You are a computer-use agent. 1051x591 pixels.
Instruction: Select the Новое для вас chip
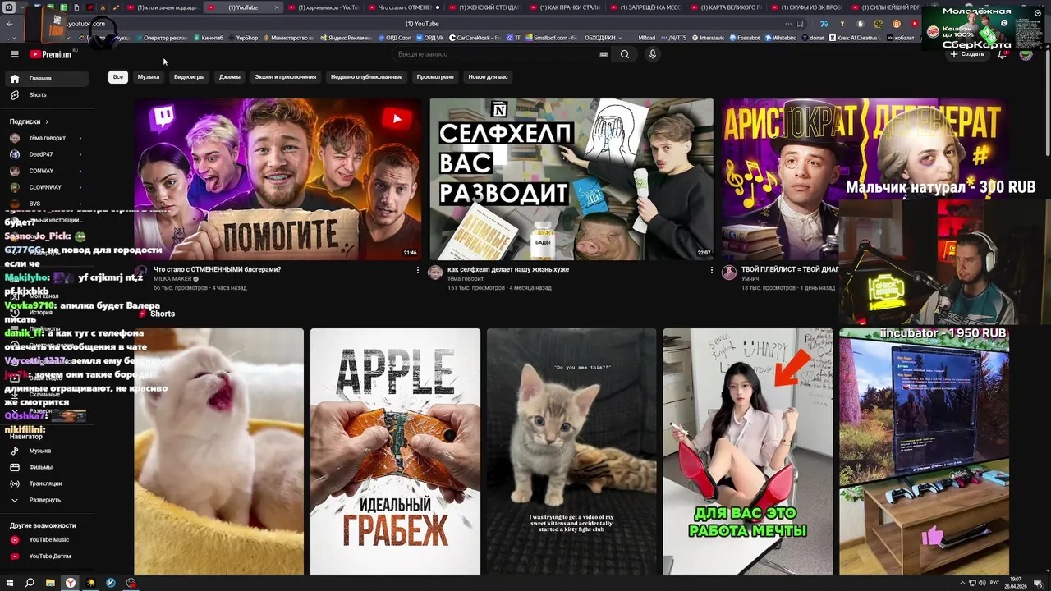488,77
